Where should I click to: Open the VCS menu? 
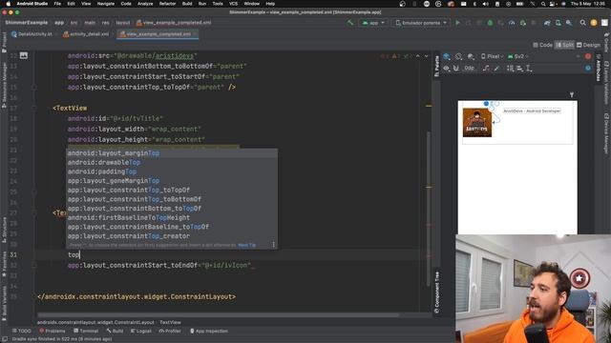(x=233, y=4)
